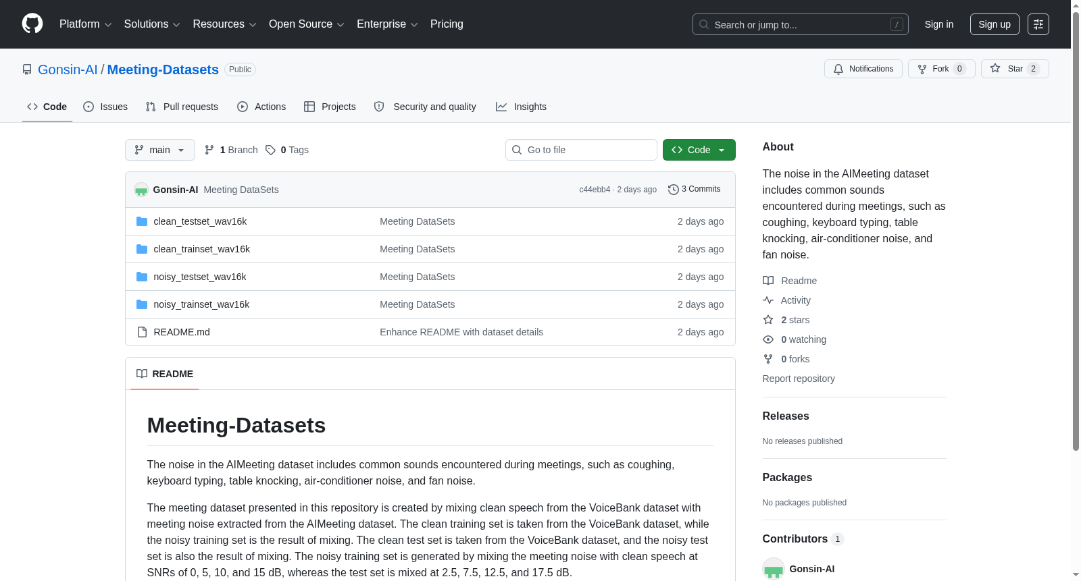
Task: Open the Packages heading link
Action: click(787, 478)
